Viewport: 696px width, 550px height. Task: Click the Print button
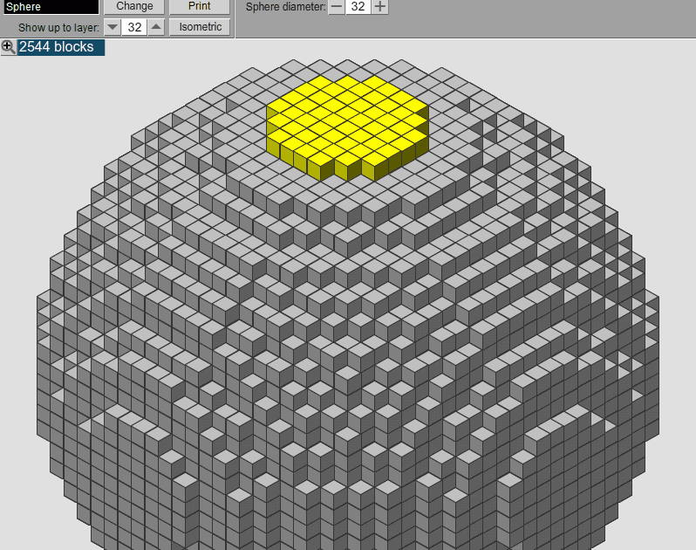(200, 7)
